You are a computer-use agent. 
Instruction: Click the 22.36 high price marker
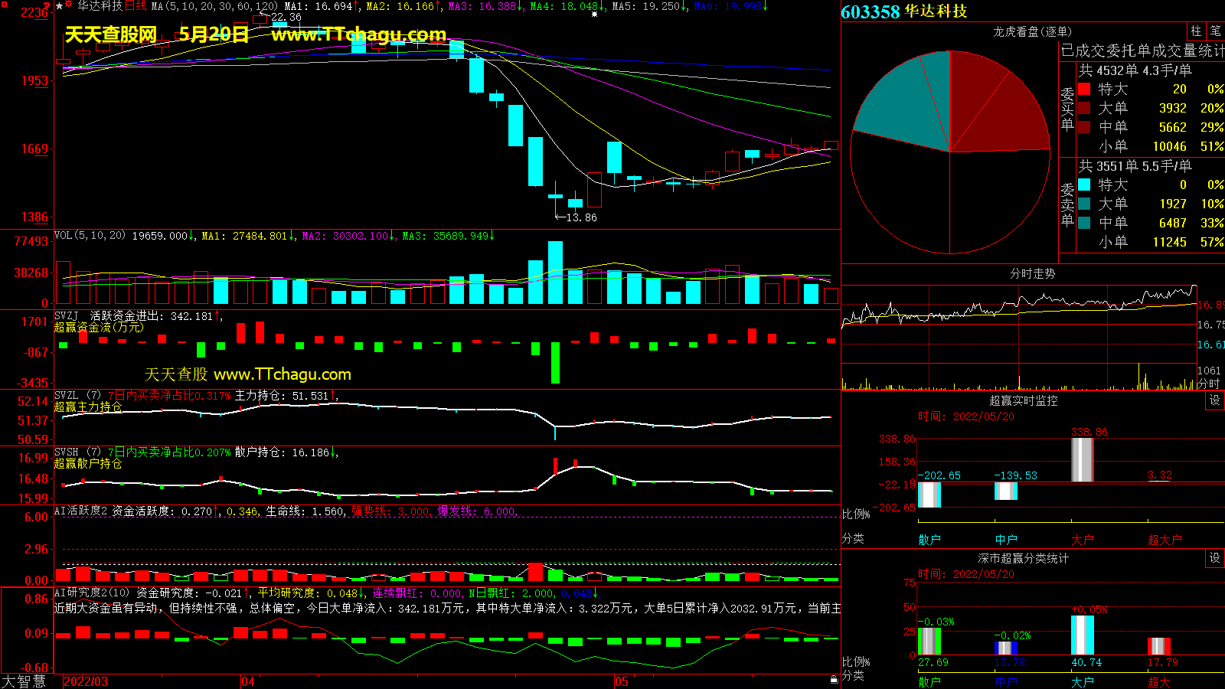(x=286, y=18)
